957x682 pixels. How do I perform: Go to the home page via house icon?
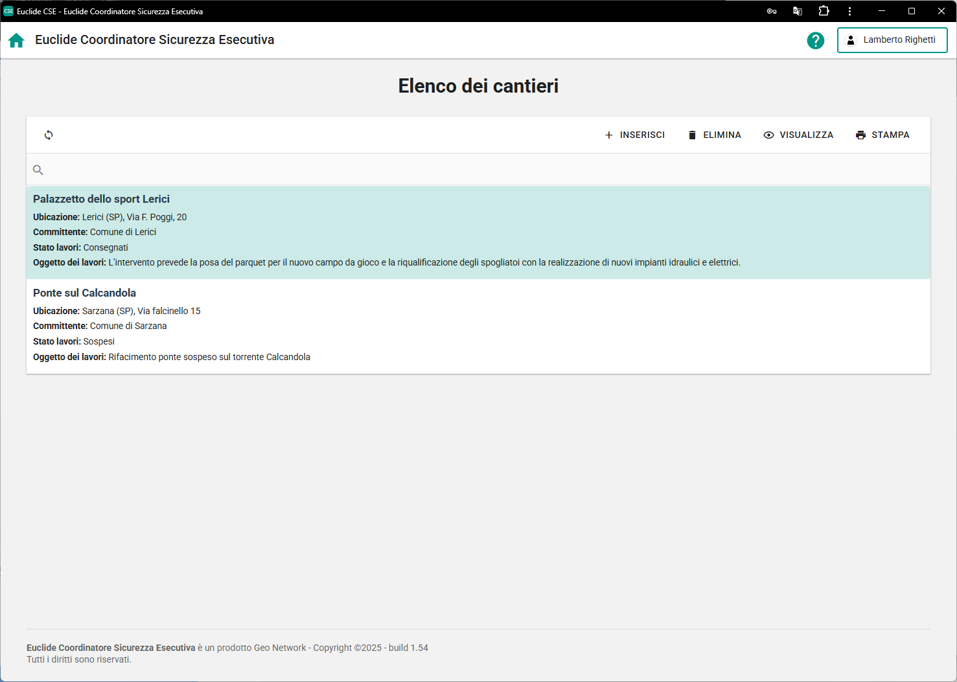16,40
